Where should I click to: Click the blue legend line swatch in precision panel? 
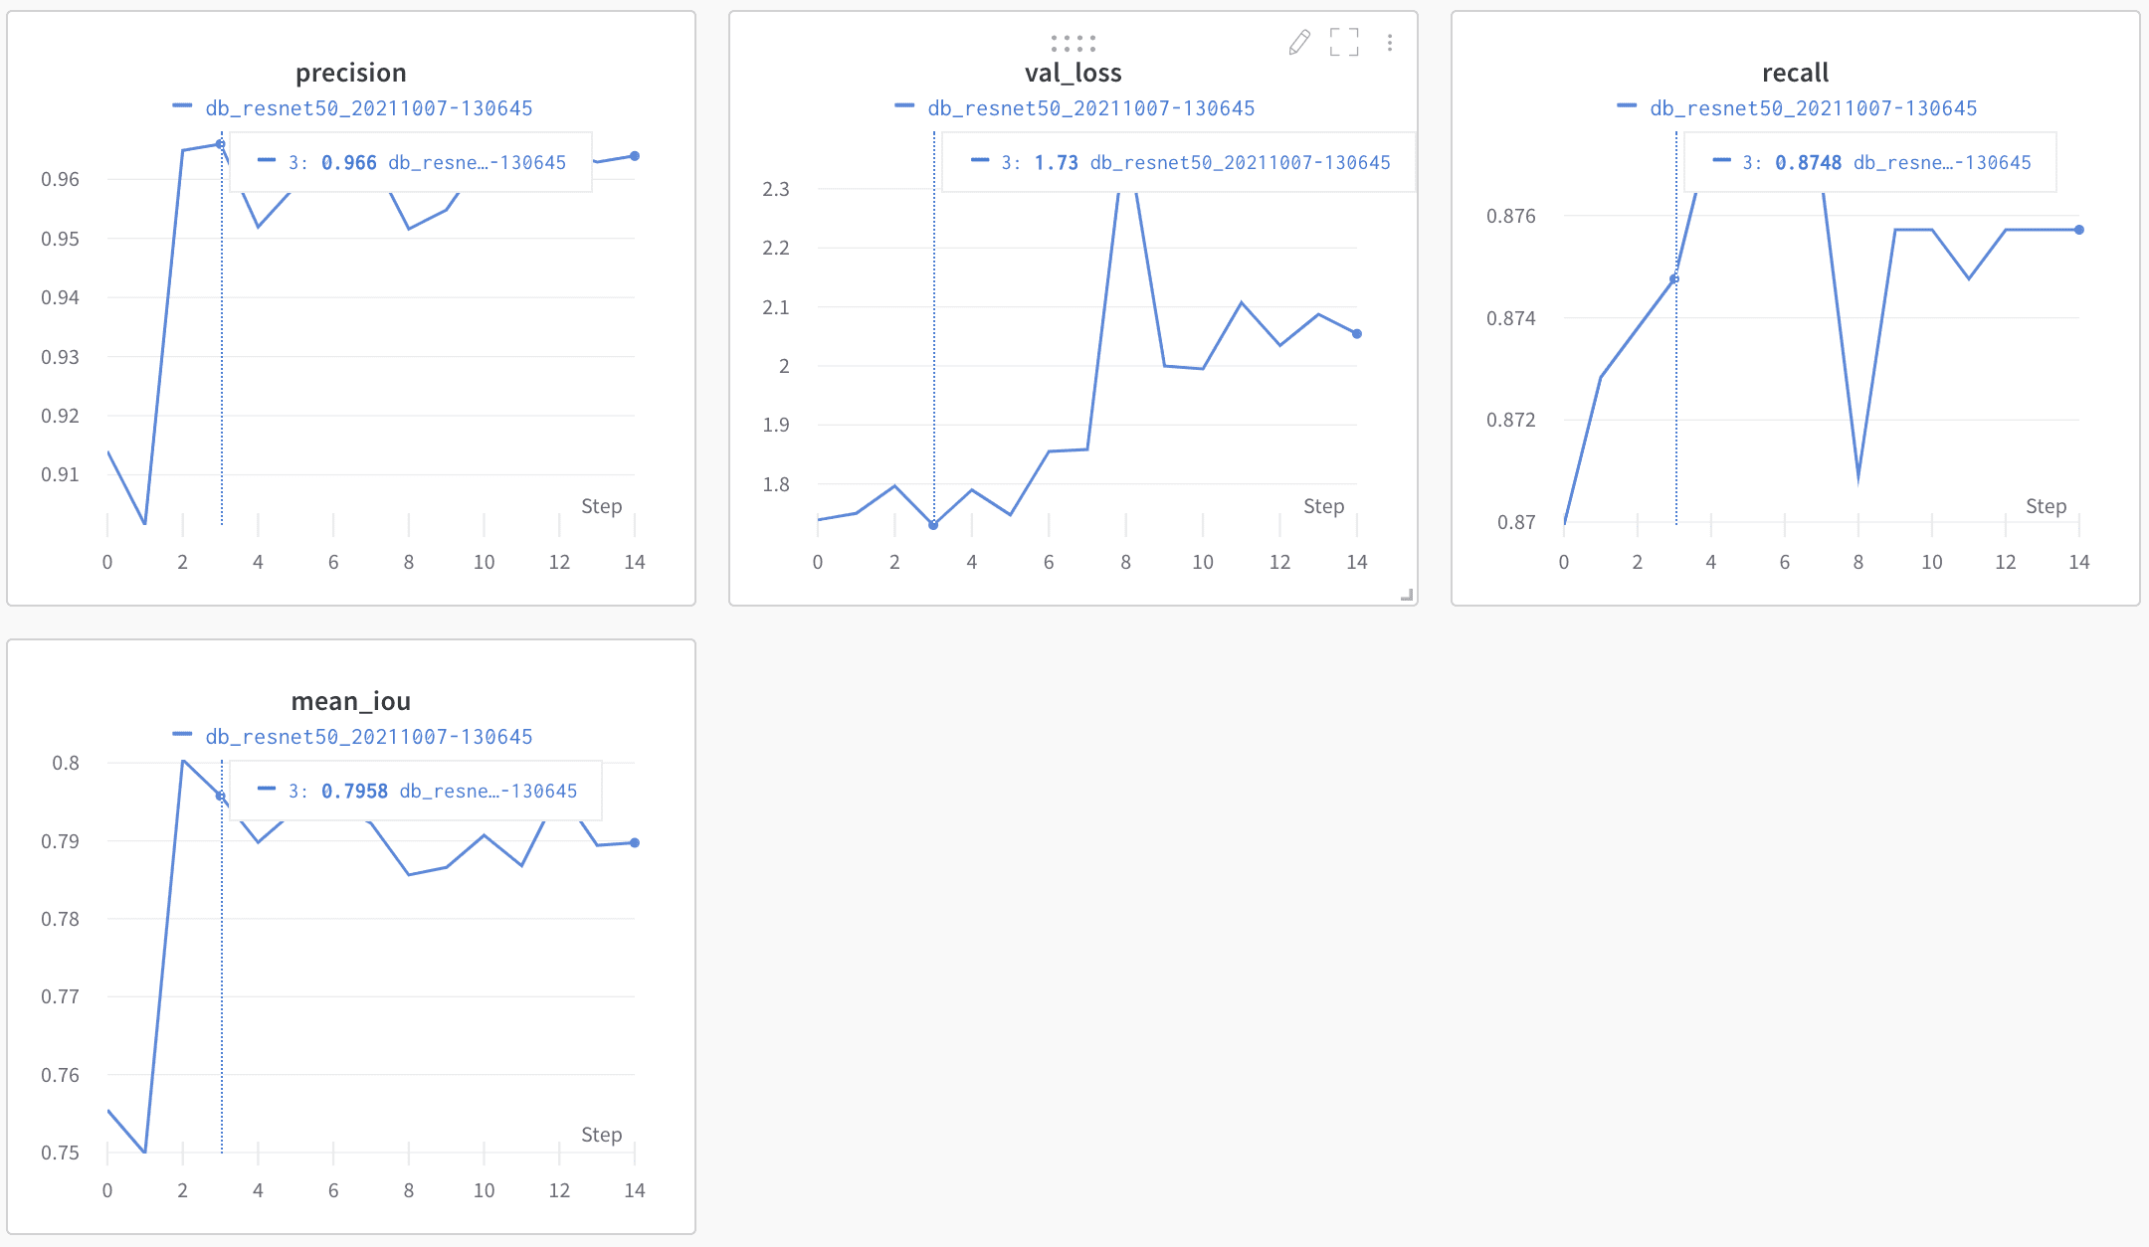click(182, 106)
